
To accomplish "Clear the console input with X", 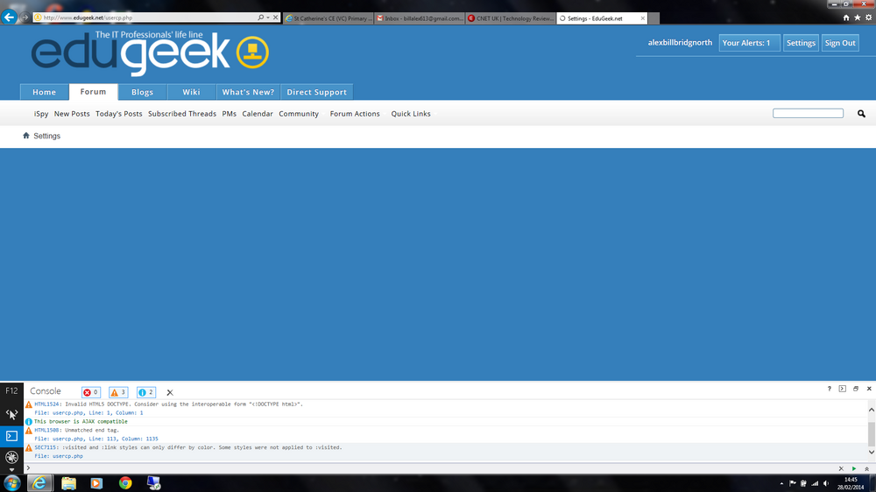I will (x=841, y=468).
